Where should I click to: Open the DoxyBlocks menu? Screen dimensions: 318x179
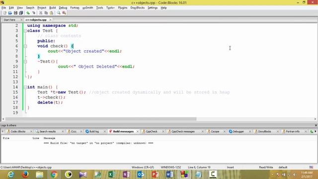coord(138,8)
